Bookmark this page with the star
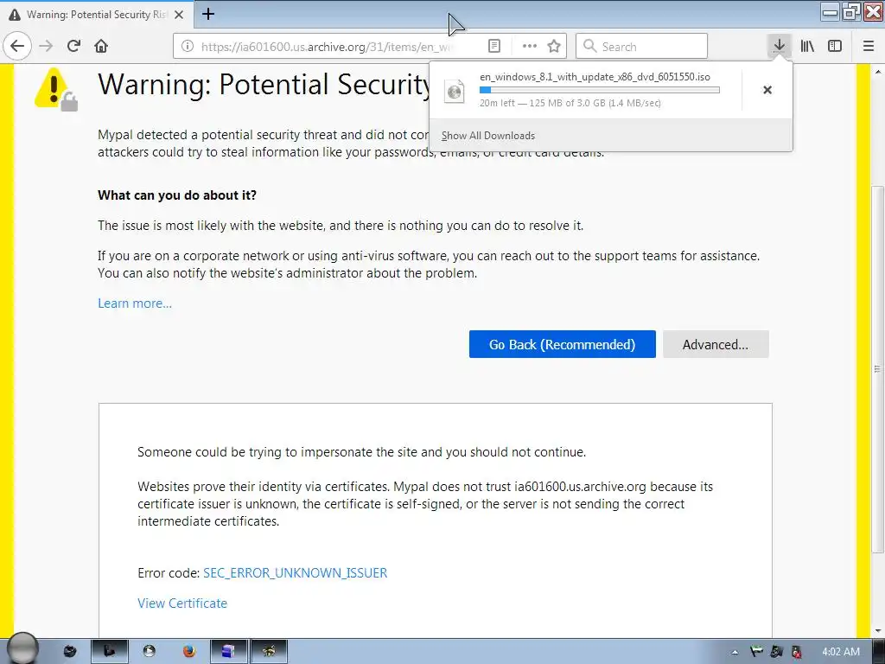The image size is (885, 664). click(x=554, y=47)
